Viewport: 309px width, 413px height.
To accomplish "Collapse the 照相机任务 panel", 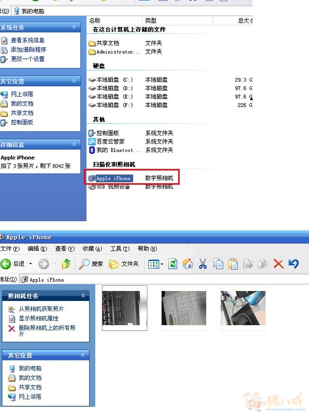I will point(83,296).
